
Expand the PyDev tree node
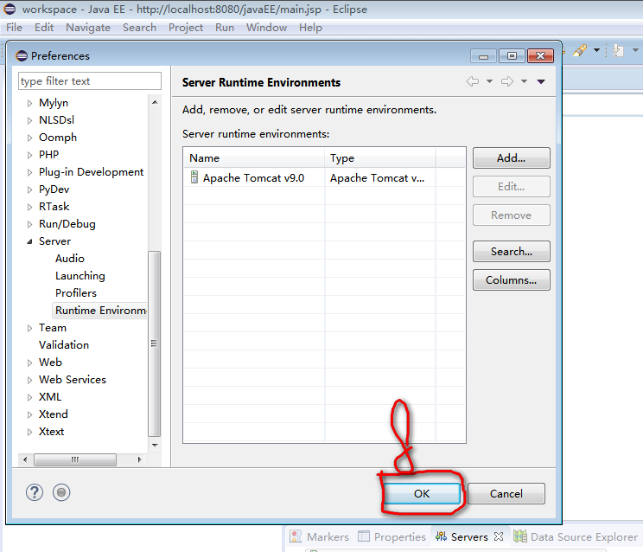(29, 189)
